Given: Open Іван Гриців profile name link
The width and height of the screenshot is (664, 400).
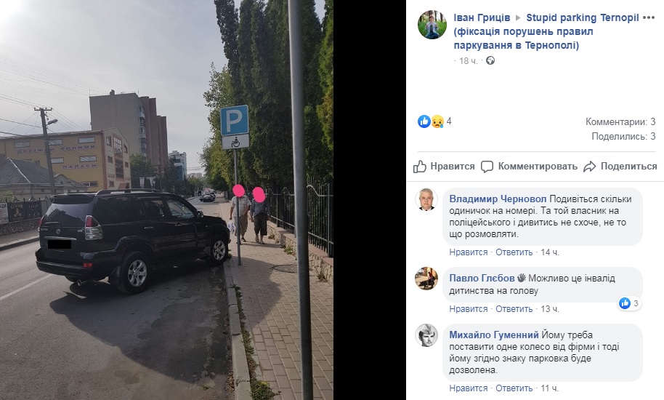Looking at the screenshot, I should point(482,17).
